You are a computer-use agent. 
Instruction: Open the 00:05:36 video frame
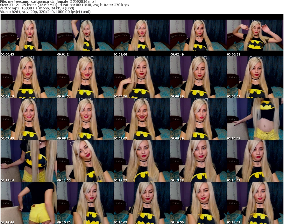pos(142,77)
